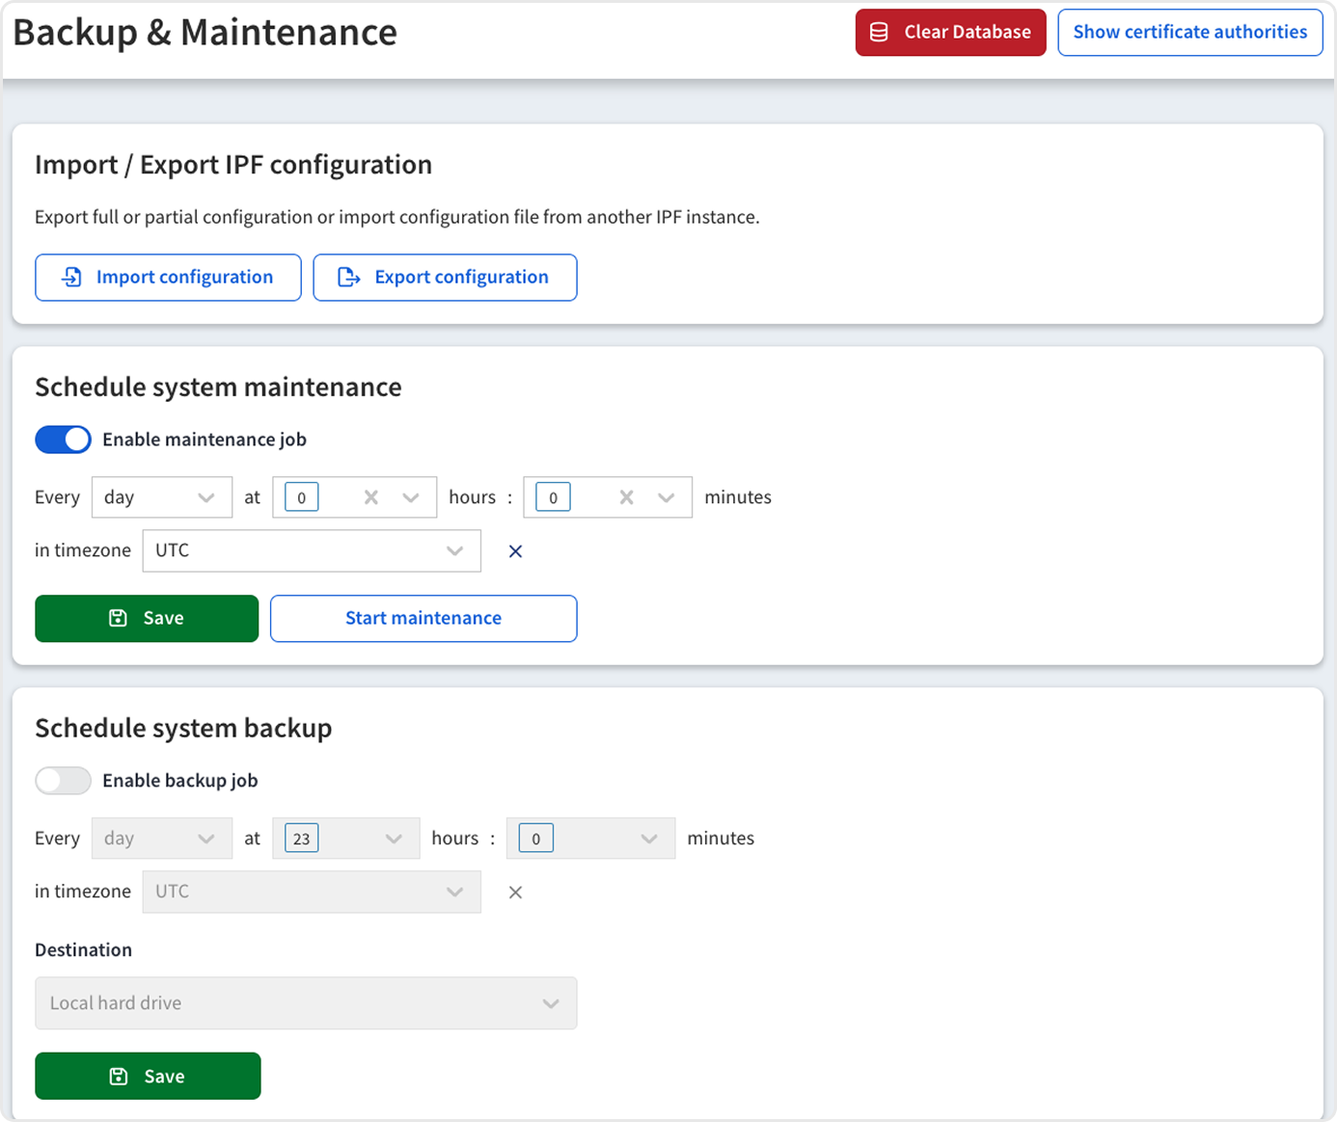
Task: Open the backup hours dropdown showing 23
Action: [x=345, y=839]
